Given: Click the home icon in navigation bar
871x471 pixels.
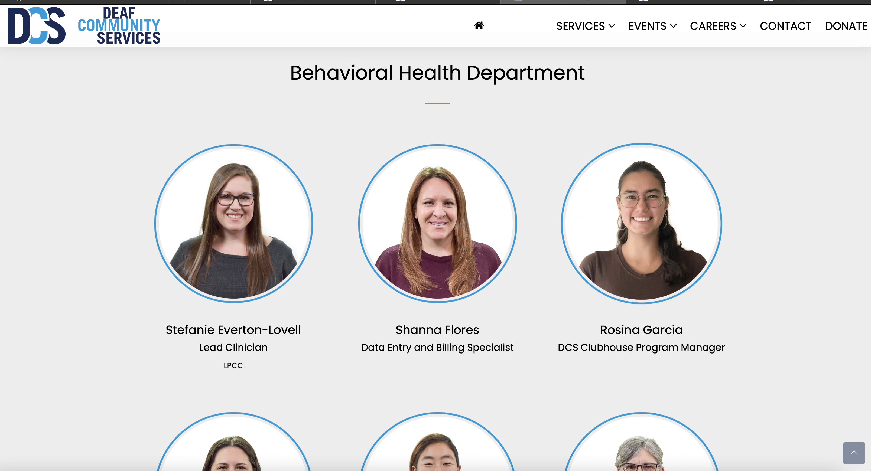Looking at the screenshot, I should pyautogui.click(x=479, y=26).
